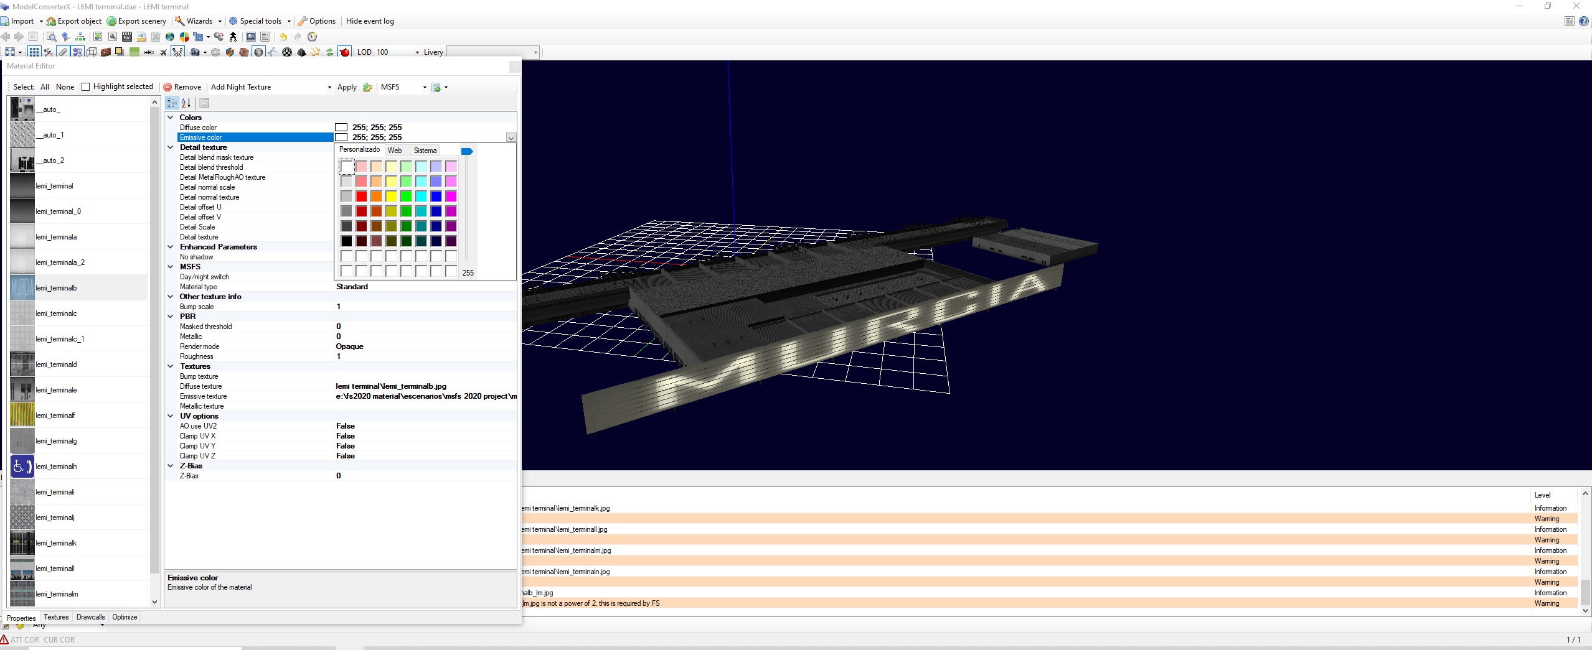Click the green refresh arrows icon
Viewport: 1592px width, 650px height.
(x=329, y=52)
